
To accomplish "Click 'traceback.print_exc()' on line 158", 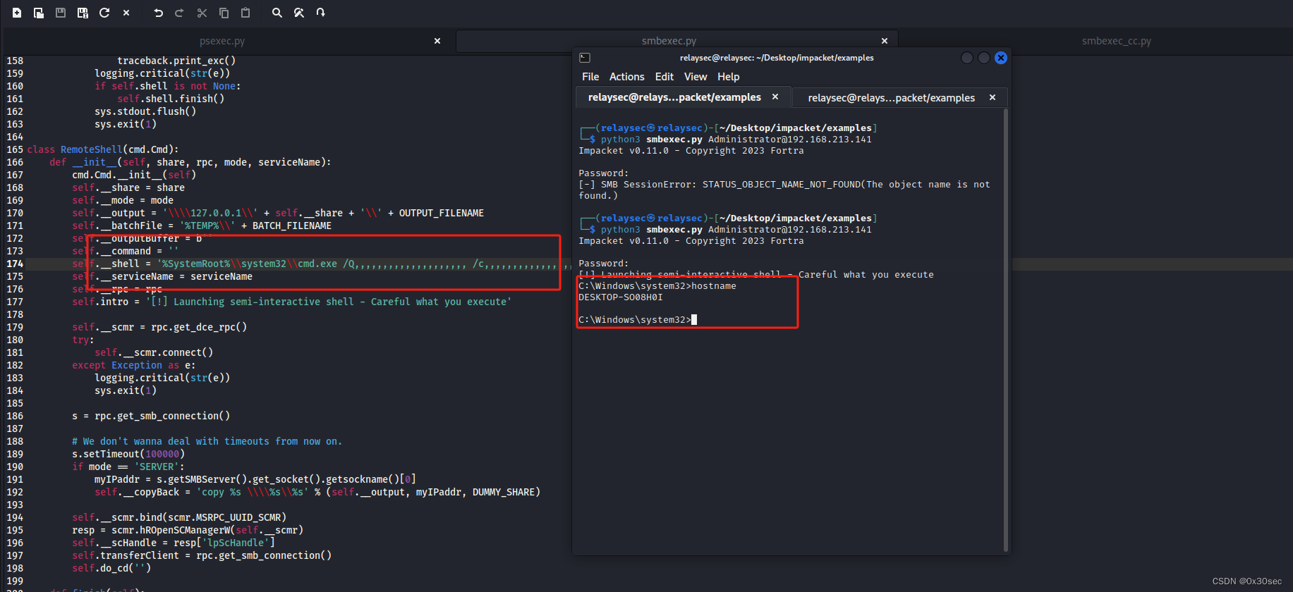I will (x=176, y=61).
